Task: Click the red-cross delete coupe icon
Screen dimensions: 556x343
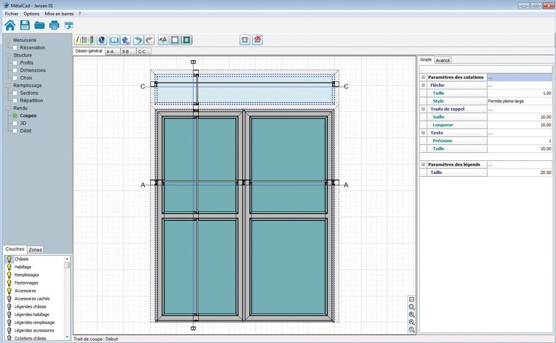Action: tap(257, 40)
